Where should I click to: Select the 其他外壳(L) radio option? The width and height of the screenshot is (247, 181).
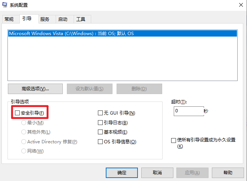point(24,132)
